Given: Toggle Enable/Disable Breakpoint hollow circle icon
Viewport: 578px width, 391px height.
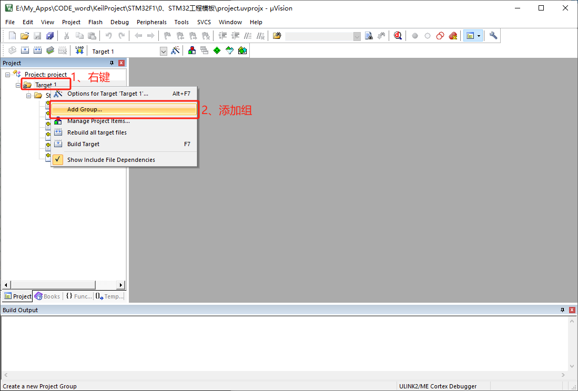Looking at the screenshot, I should coord(427,36).
